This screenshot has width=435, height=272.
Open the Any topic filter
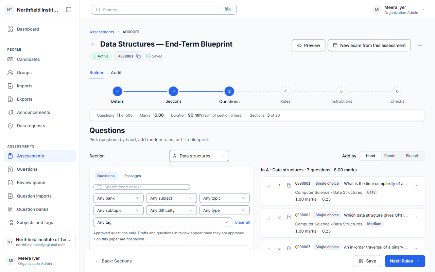coord(225,198)
